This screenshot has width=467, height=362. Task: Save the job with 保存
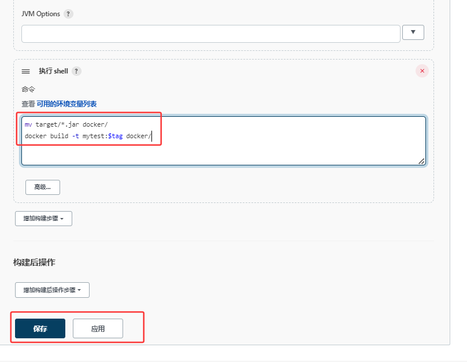click(x=40, y=328)
